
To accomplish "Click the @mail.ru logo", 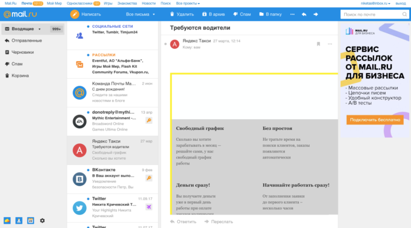I will (x=20, y=14).
